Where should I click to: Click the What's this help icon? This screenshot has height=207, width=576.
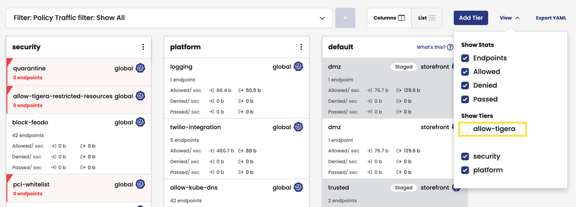tap(450, 47)
